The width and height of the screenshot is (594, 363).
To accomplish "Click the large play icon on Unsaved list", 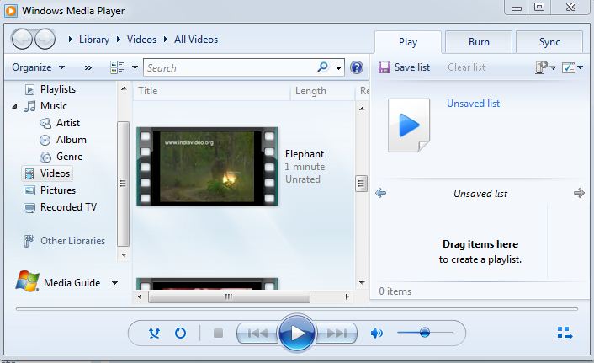I will click(x=409, y=125).
